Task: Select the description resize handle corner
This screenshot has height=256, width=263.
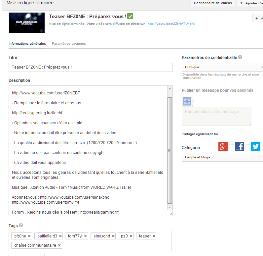Action: pos(171,214)
